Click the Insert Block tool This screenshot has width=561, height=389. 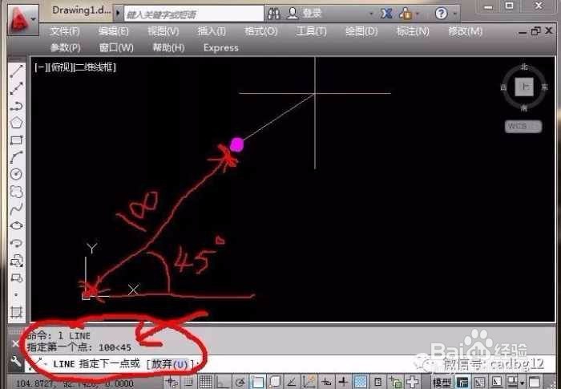click(x=17, y=261)
